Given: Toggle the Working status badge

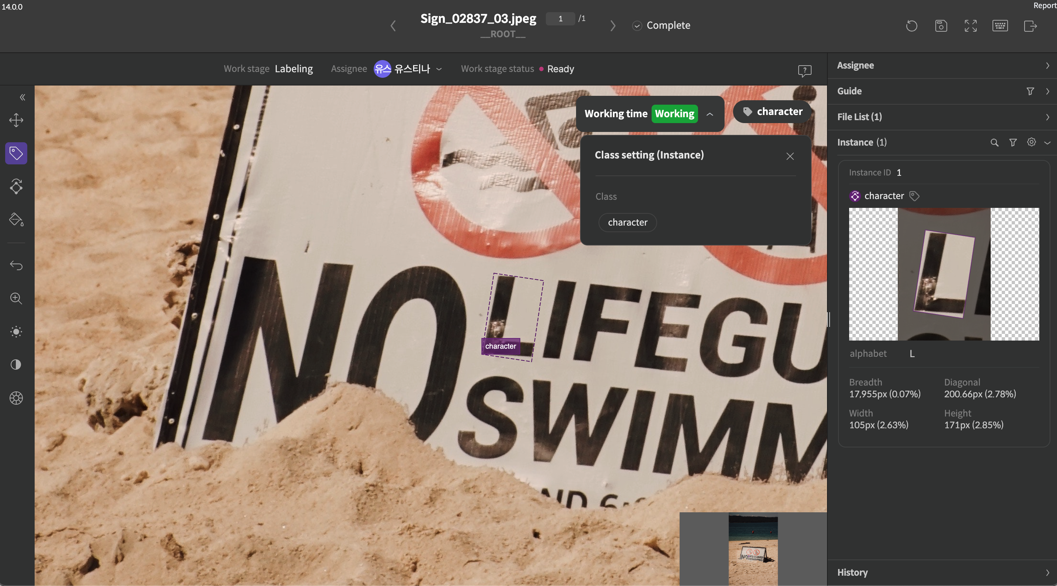Looking at the screenshot, I should [x=674, y=114].
